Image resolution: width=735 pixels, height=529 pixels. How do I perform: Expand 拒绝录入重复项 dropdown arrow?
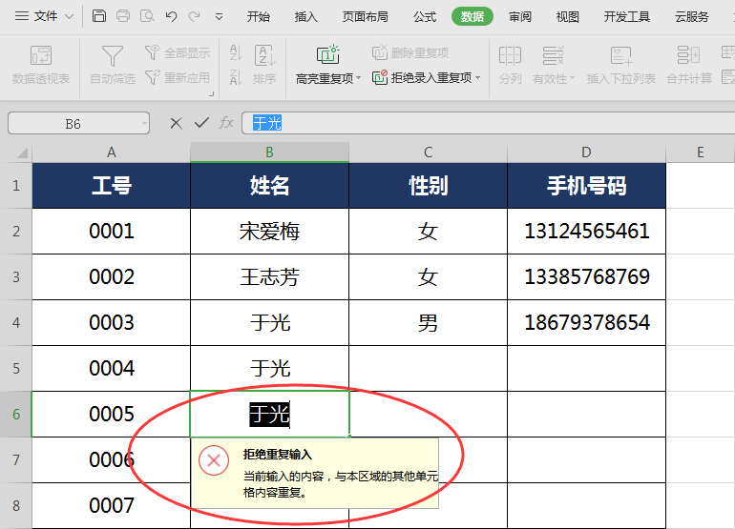point(478,78)
